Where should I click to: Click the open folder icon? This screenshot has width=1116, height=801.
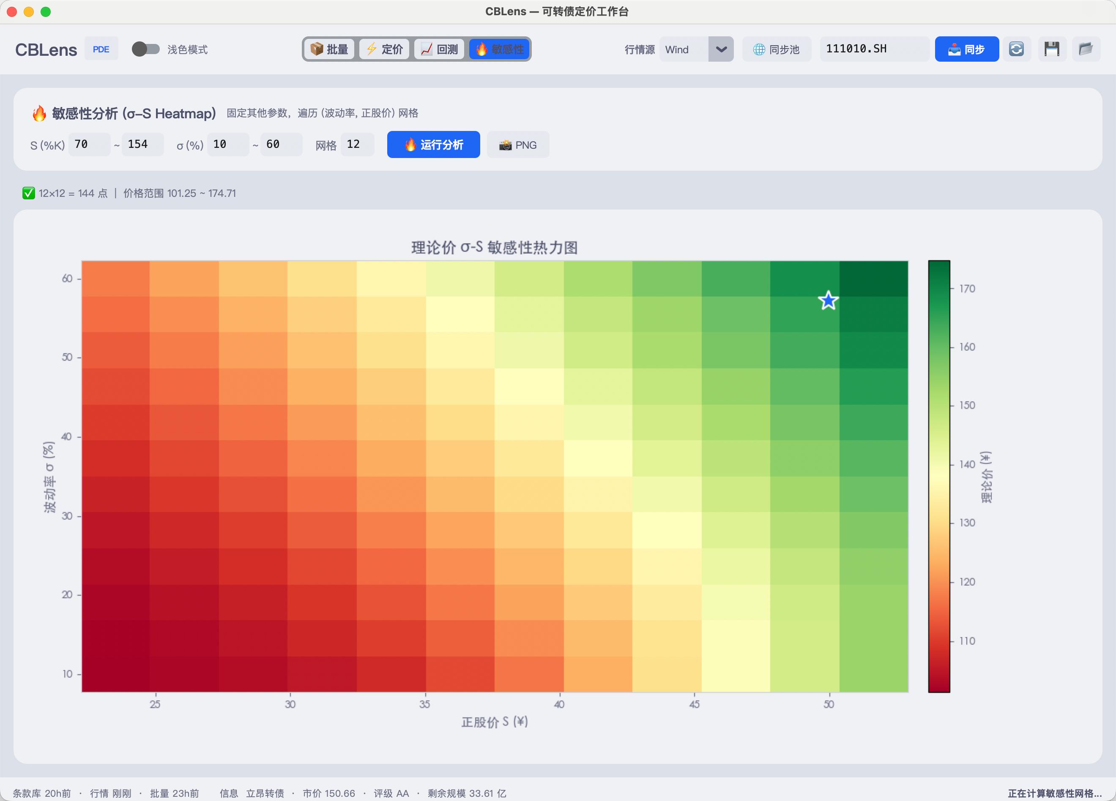coord(1086,49)
